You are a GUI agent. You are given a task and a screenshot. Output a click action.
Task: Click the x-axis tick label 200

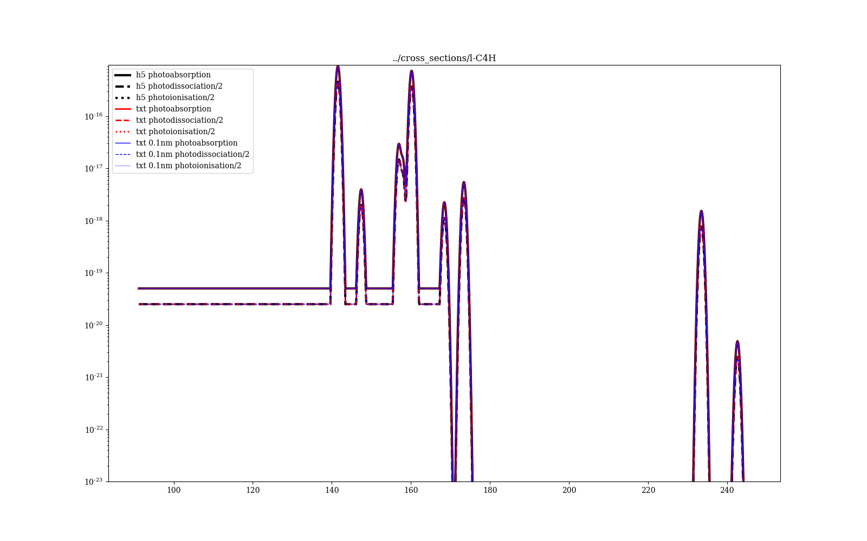pos(569,490)
